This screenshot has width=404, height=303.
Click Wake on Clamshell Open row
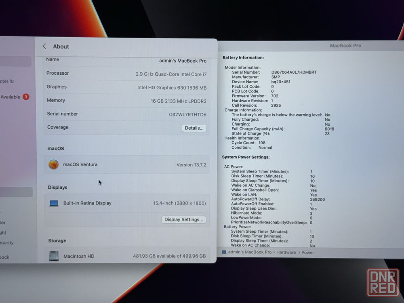[274, 190]
